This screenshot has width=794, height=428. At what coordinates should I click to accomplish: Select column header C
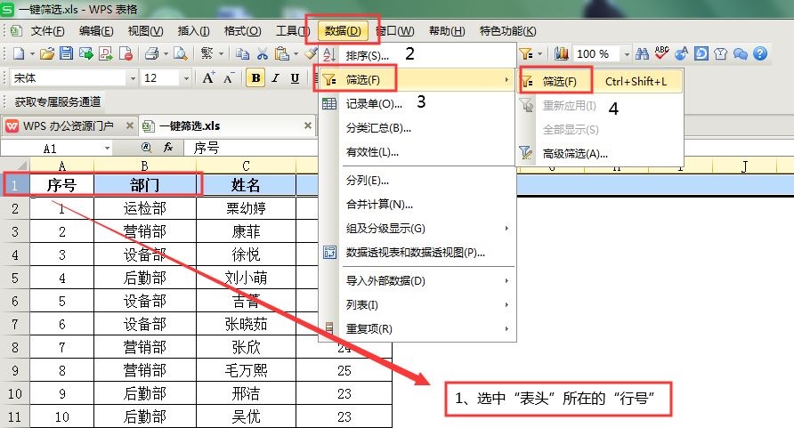[x=246, y=166]
